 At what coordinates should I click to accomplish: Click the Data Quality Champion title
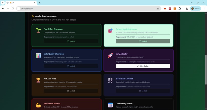click(x=54, y=54)
